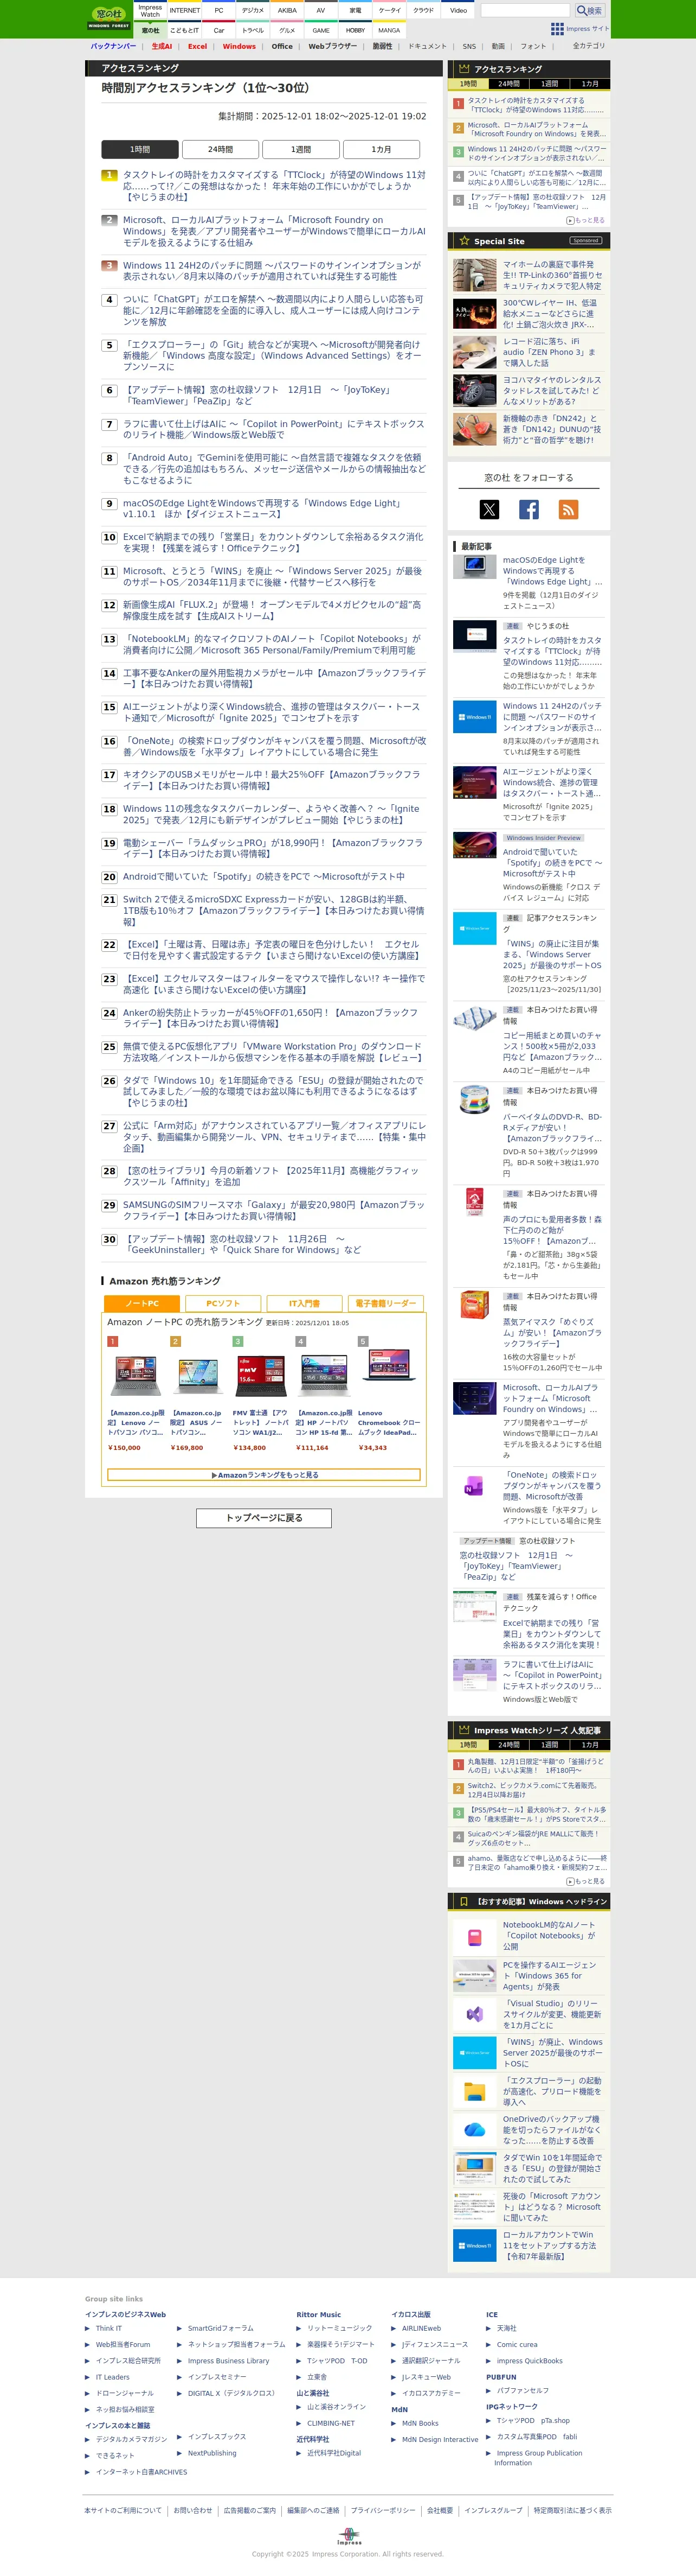The height and width of the screenshot is (2576, 696).
Task: Open MdN Books footer link
Action: pyautogui.click(x=421, y=2423)
